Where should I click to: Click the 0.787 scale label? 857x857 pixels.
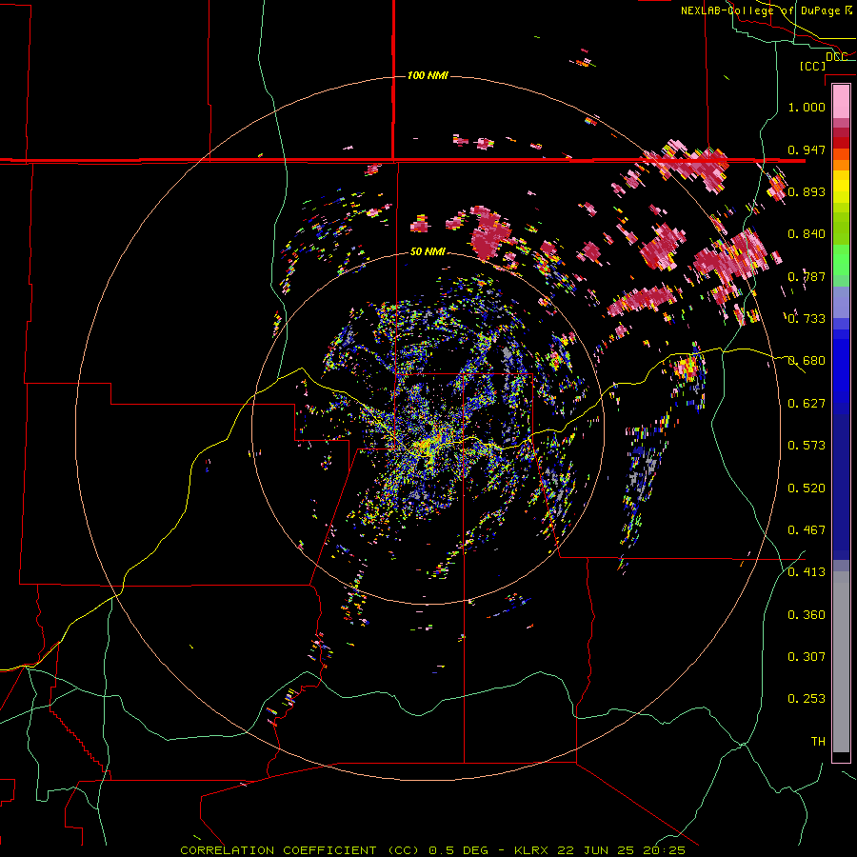coord(807,276)
